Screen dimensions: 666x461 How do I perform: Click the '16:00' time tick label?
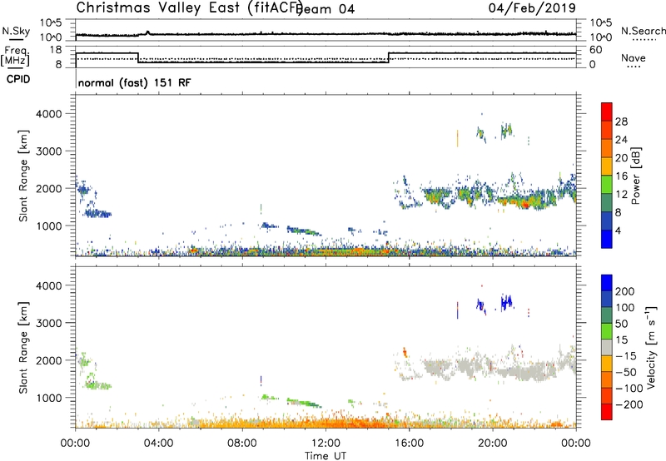pos(409,444)
